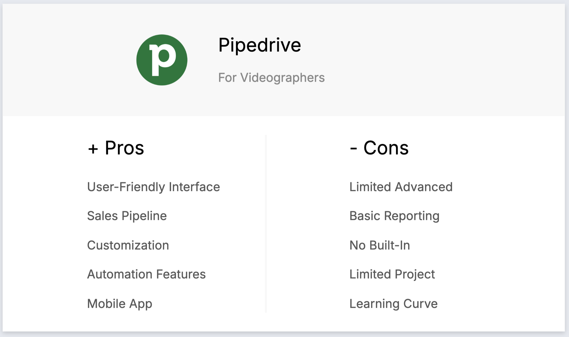Click the plus sign before Pros
The height and width of the screenshot is (337, 569).
[93, 149]
